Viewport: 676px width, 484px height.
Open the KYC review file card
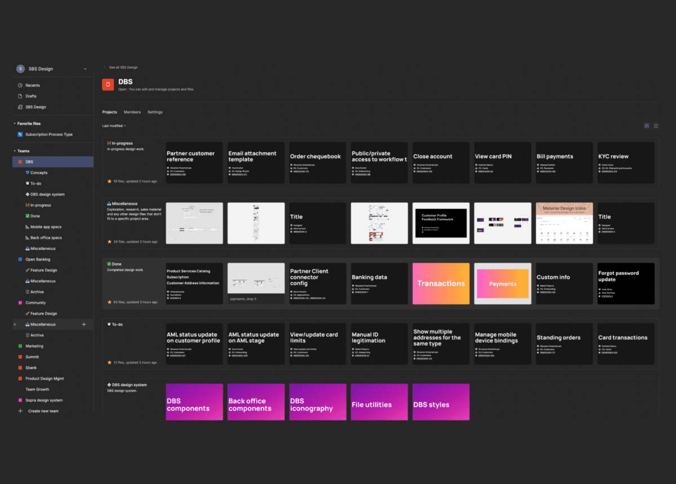point(626,163)
